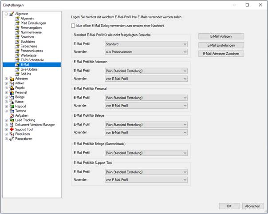Click the Produktion category icon
Screen dimensions: 268x214
click(x=12, y=134)
